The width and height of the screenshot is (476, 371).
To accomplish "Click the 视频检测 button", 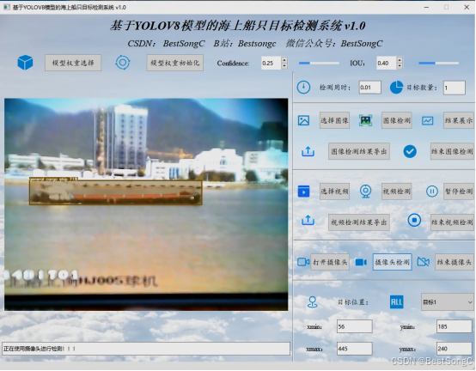I will click(x=397, y=192).
